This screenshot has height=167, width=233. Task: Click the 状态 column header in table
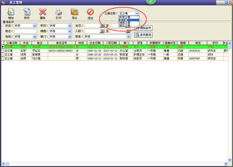[x=26, y=43]
